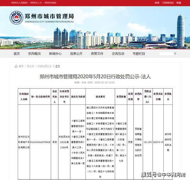190x180 pixels.
Task: Open the 微博 link in header
Action: pos(157,3)
